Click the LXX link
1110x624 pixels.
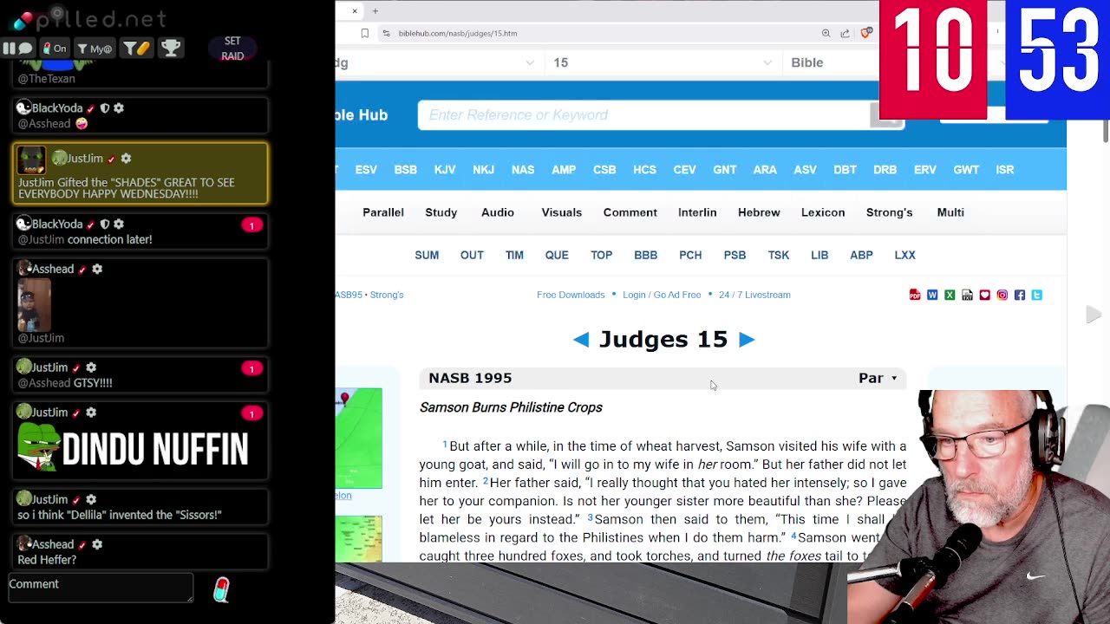pyautogui.click(x=904, y=255)
